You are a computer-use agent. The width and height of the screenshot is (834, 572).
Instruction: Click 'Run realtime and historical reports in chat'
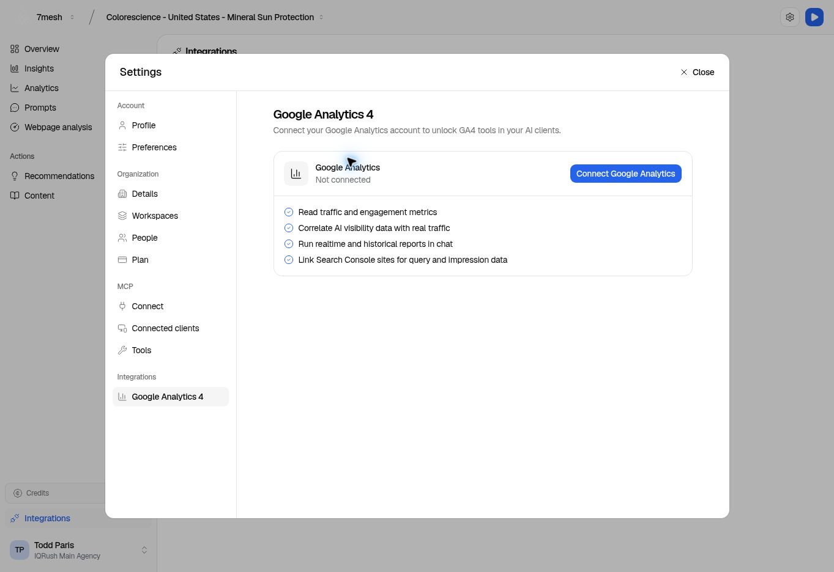[376, 244]
